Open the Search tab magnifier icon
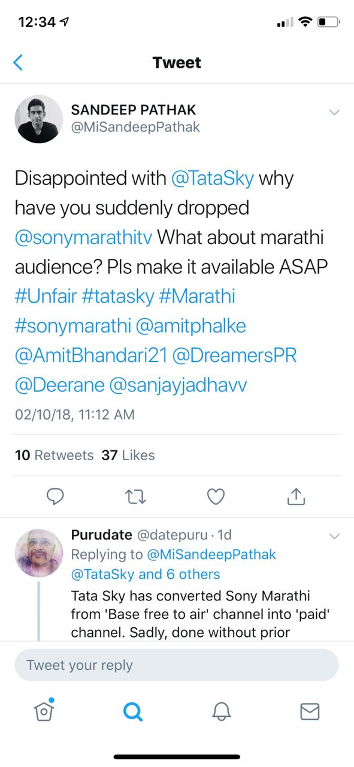This screenshot has height=767, width=354. pos(132,711)
